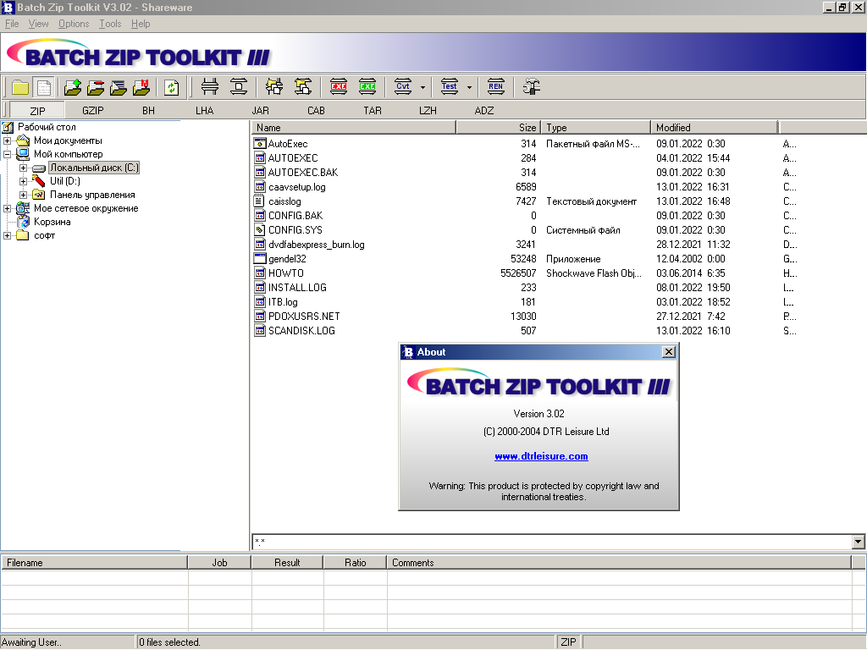Open the Tools menu

click(110, 24)
